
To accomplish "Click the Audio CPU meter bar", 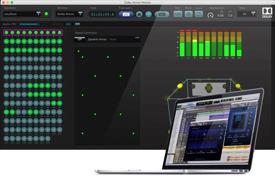I will pos(41,24).
